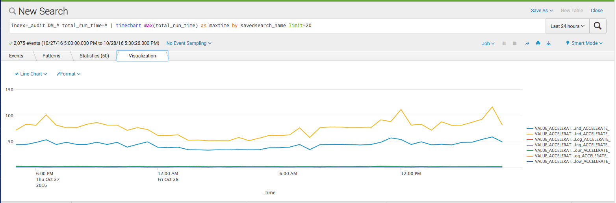Click the 150 y-axis value
The image size is (616, 203).
pyautogui.click(x=10, y=90)
